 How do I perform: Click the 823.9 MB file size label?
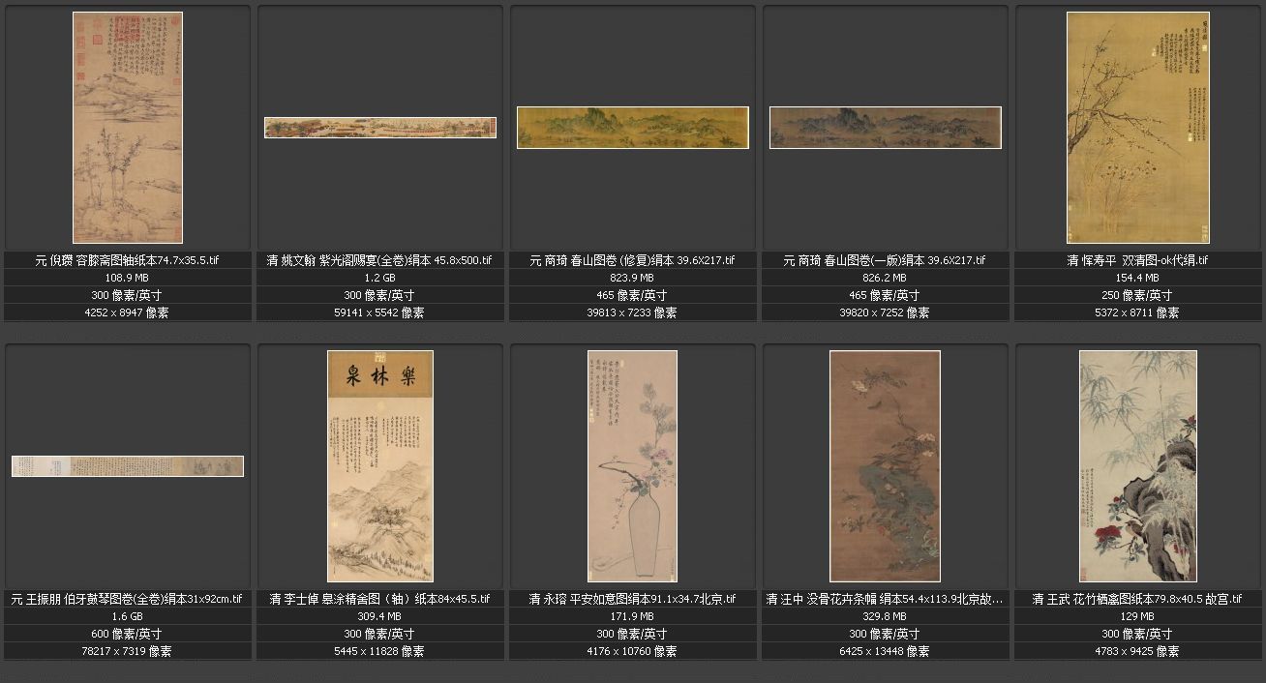pyautogui.click(x=632, y=278)
